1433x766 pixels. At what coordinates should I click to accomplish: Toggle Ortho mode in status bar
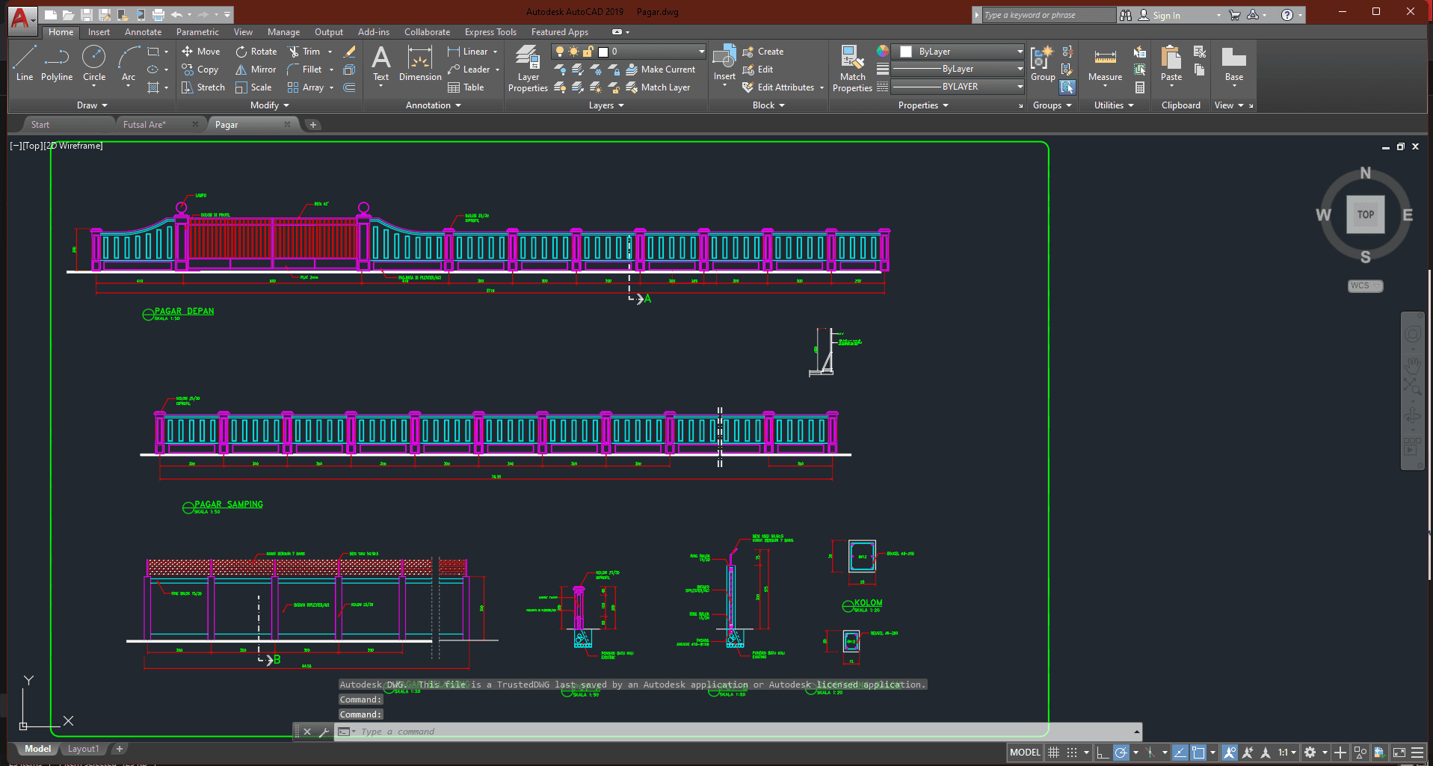[1103, 753]
